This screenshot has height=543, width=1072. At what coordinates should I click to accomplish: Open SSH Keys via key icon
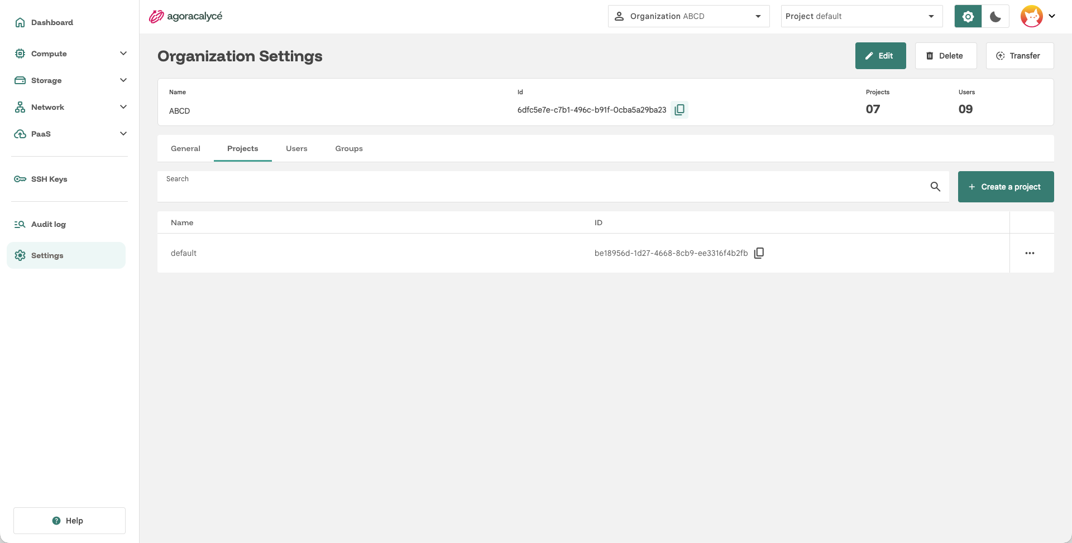coord(20,179)
